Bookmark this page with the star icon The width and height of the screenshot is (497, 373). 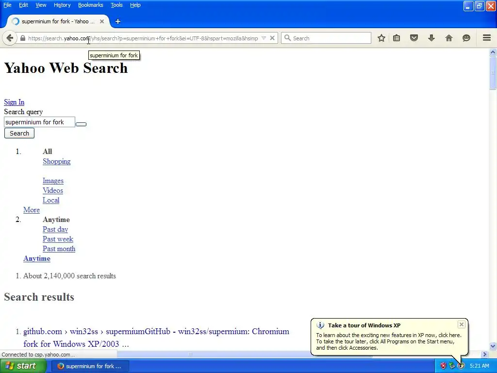coord(381,38)
